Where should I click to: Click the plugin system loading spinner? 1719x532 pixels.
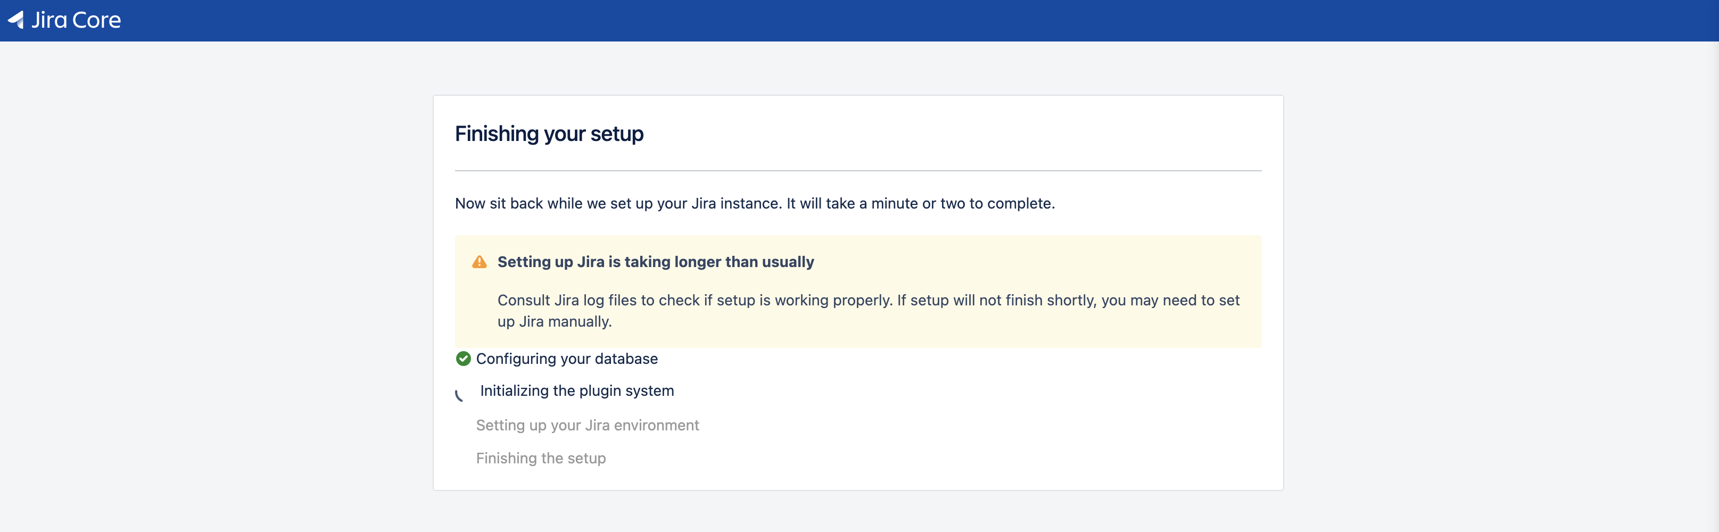pos(460,395)
